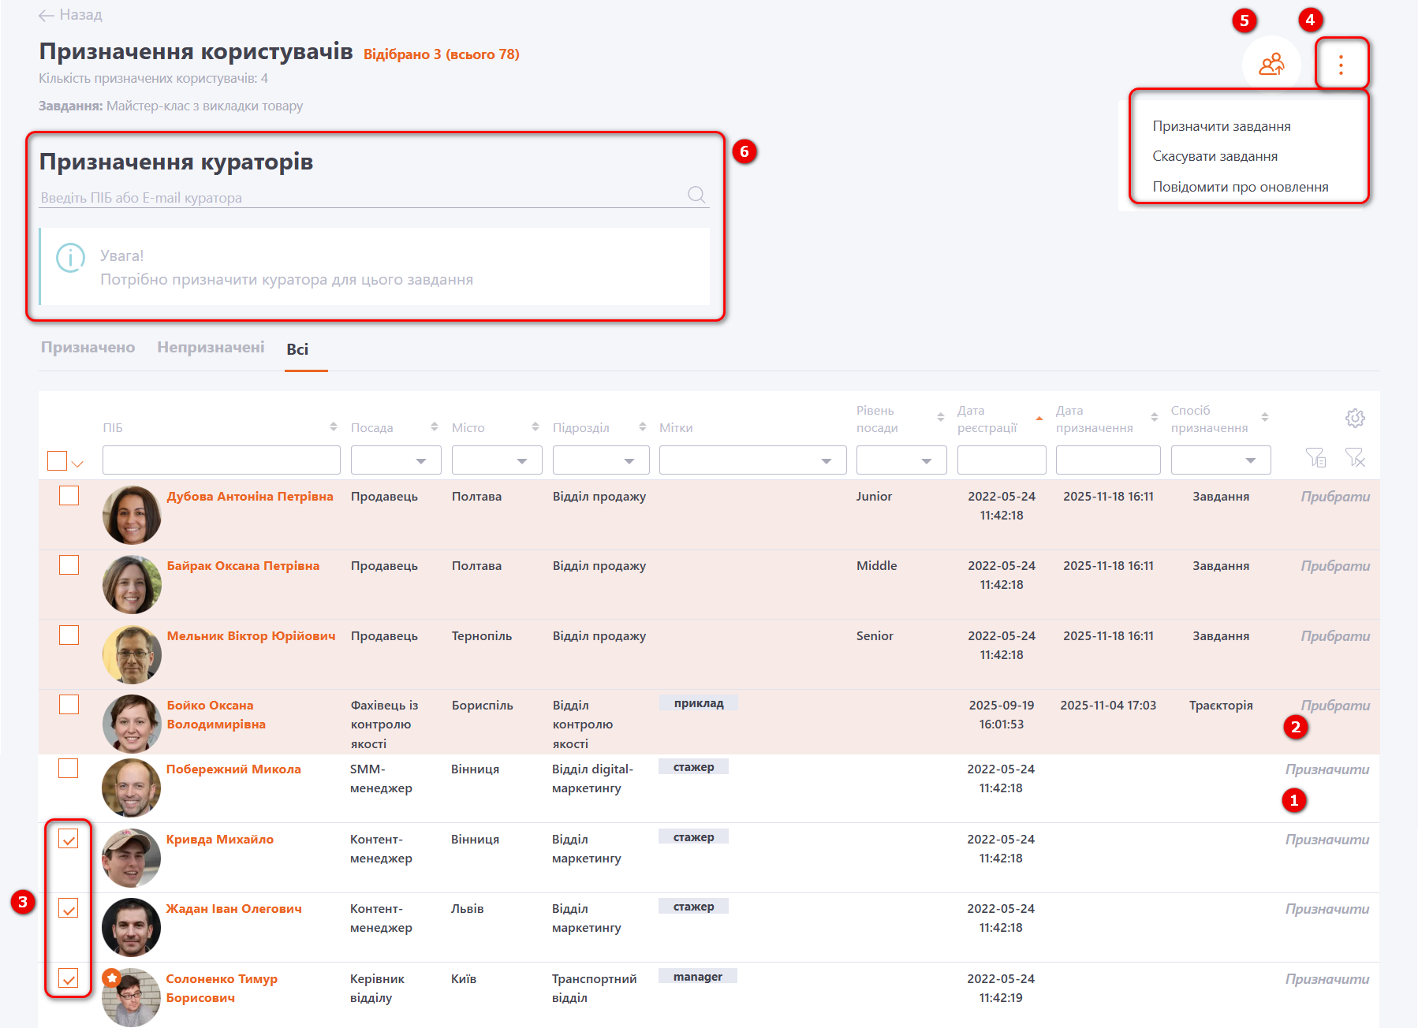Image resolution: width=1418 pixels, height=1028 pixels.
Task: Click the avatar photo of Мельник Віктор
Action: click(x=132, y=654)
